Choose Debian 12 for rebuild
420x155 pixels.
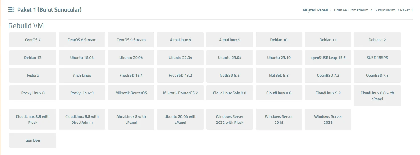tap(377, 40)
